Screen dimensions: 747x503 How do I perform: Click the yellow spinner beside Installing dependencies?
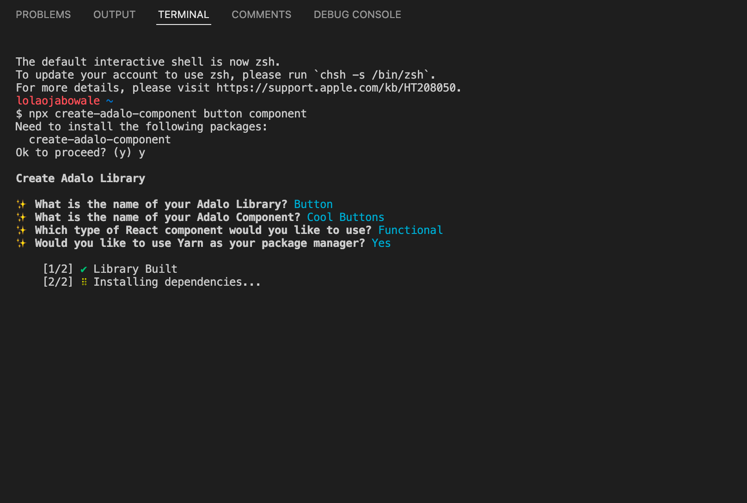point(84,282)
